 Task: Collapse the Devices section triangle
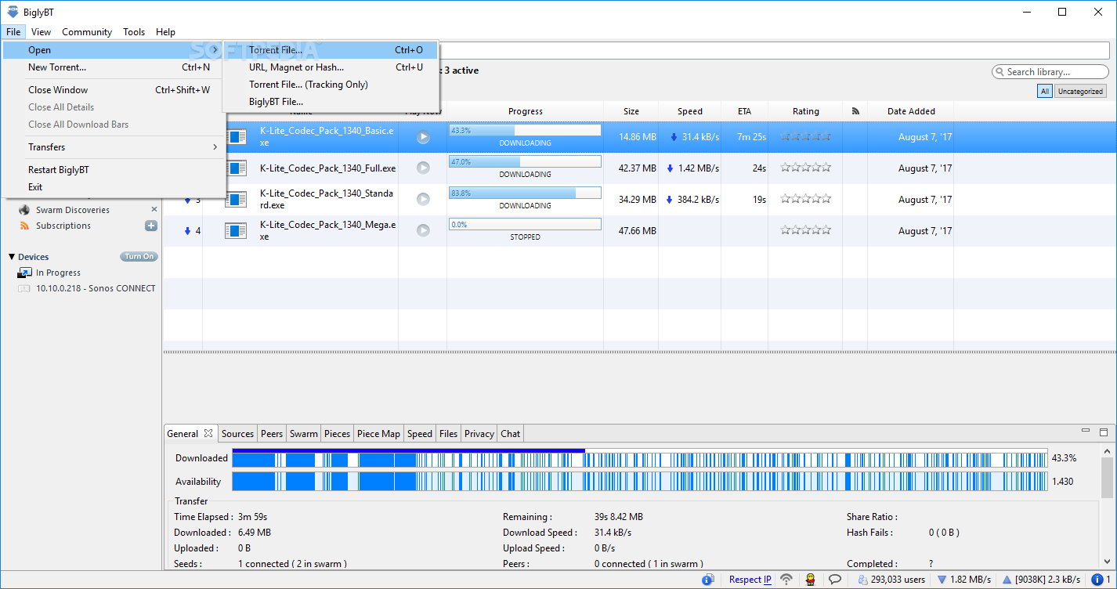[x=12, y=257]
